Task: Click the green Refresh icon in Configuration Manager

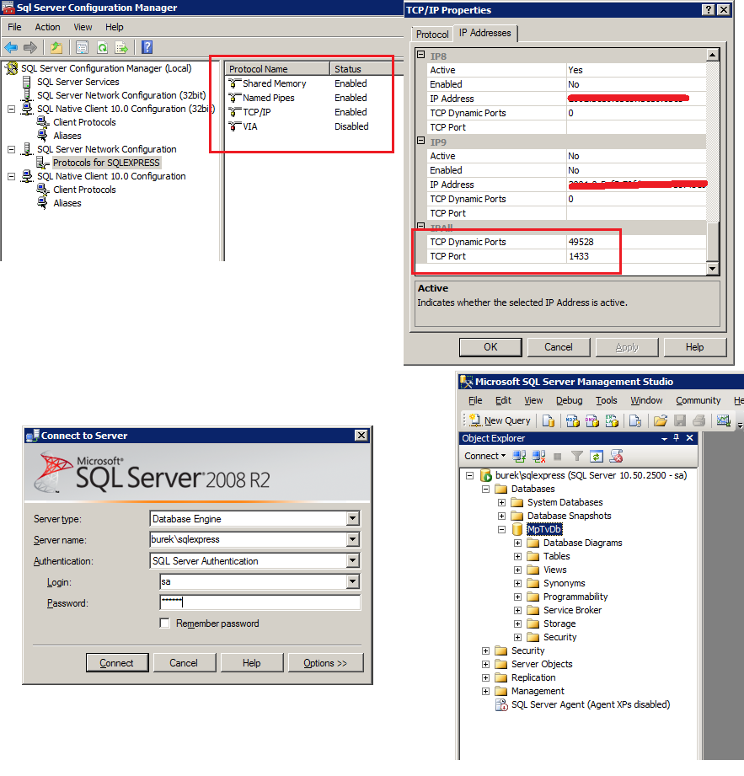Action: [102, 47]
